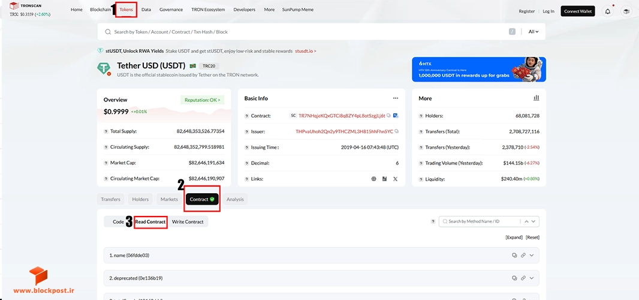Image resolution: width=639 pixels, height=300 pixels.
Task: Copy the contract address TR7NHqje
Action: click(x=389, y=116)
